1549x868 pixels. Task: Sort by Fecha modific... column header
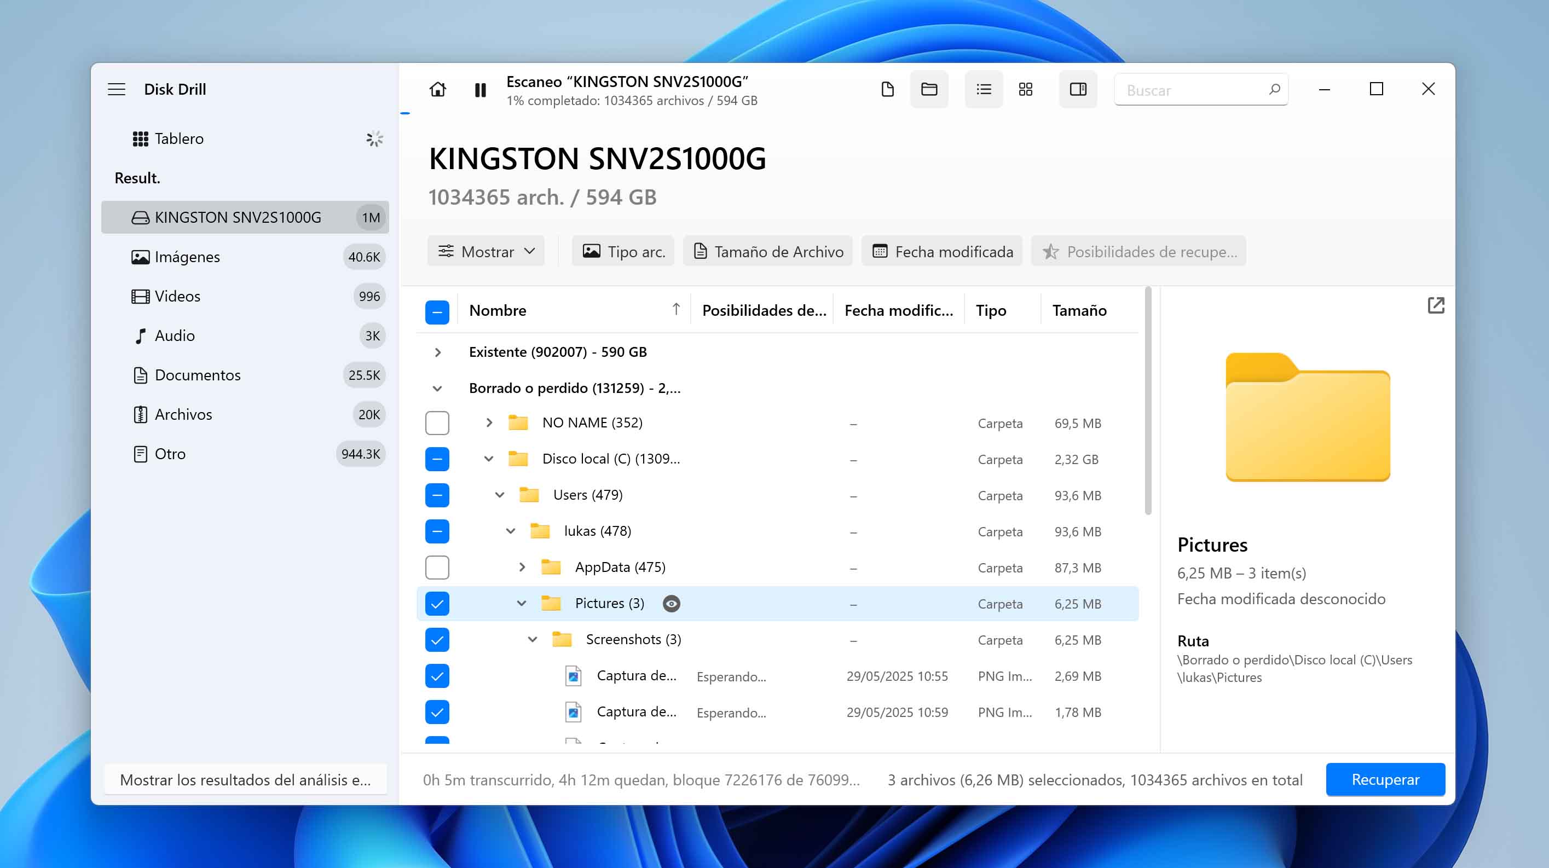click(899, 310)
